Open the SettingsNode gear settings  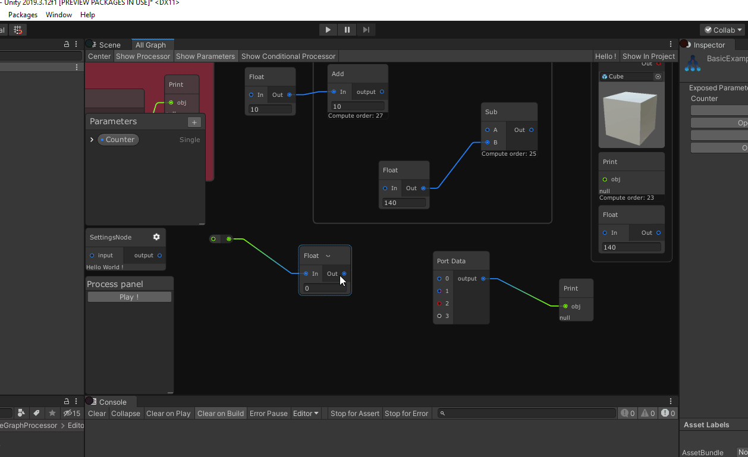click(156, 237)
